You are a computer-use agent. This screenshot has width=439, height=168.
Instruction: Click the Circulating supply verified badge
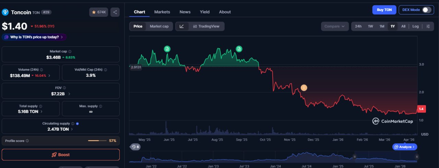(x=77, y=123)
